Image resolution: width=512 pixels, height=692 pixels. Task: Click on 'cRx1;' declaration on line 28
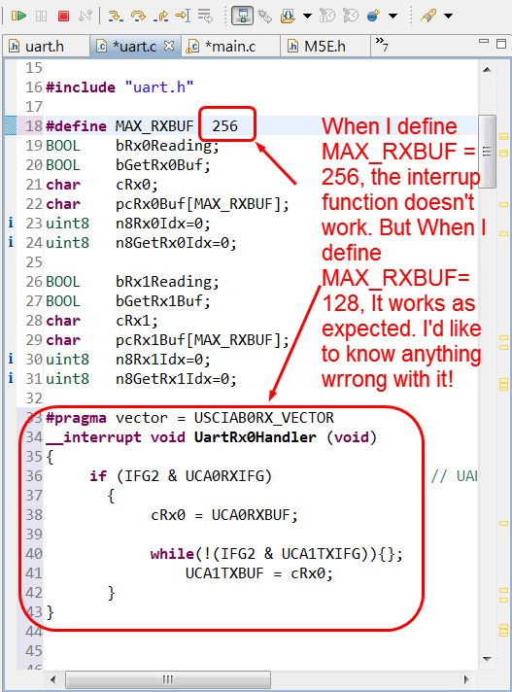point(136,321)
